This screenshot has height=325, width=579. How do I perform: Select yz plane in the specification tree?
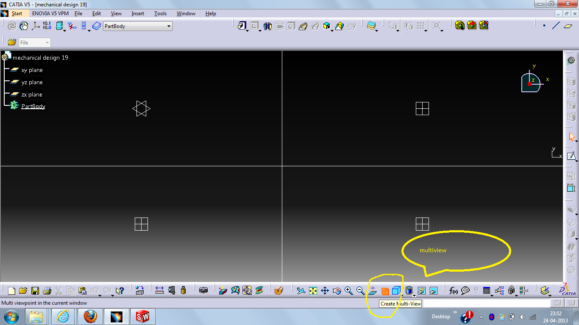32,83
